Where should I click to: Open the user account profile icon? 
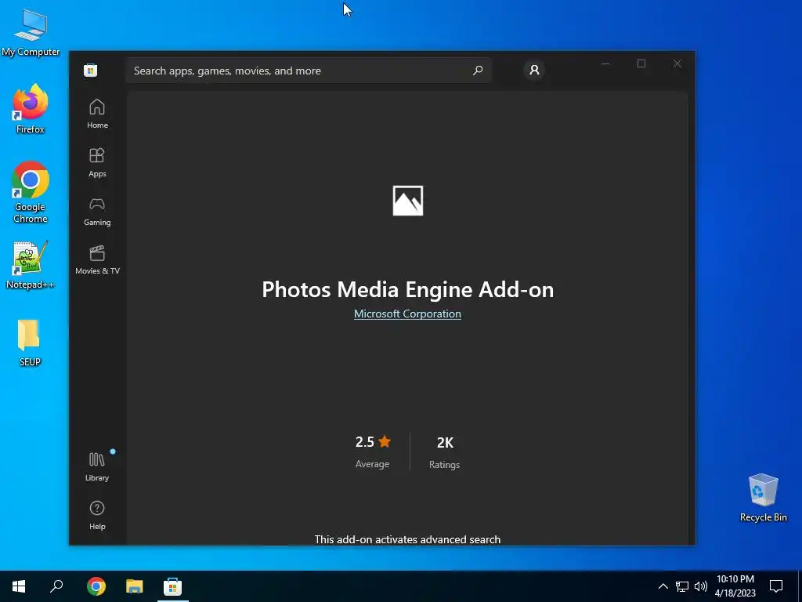point(534,70)
